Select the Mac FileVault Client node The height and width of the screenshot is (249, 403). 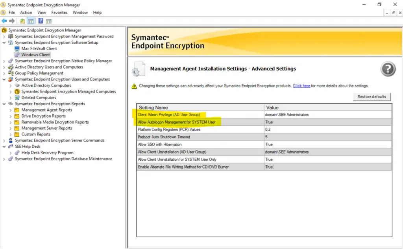pos(39,48)
